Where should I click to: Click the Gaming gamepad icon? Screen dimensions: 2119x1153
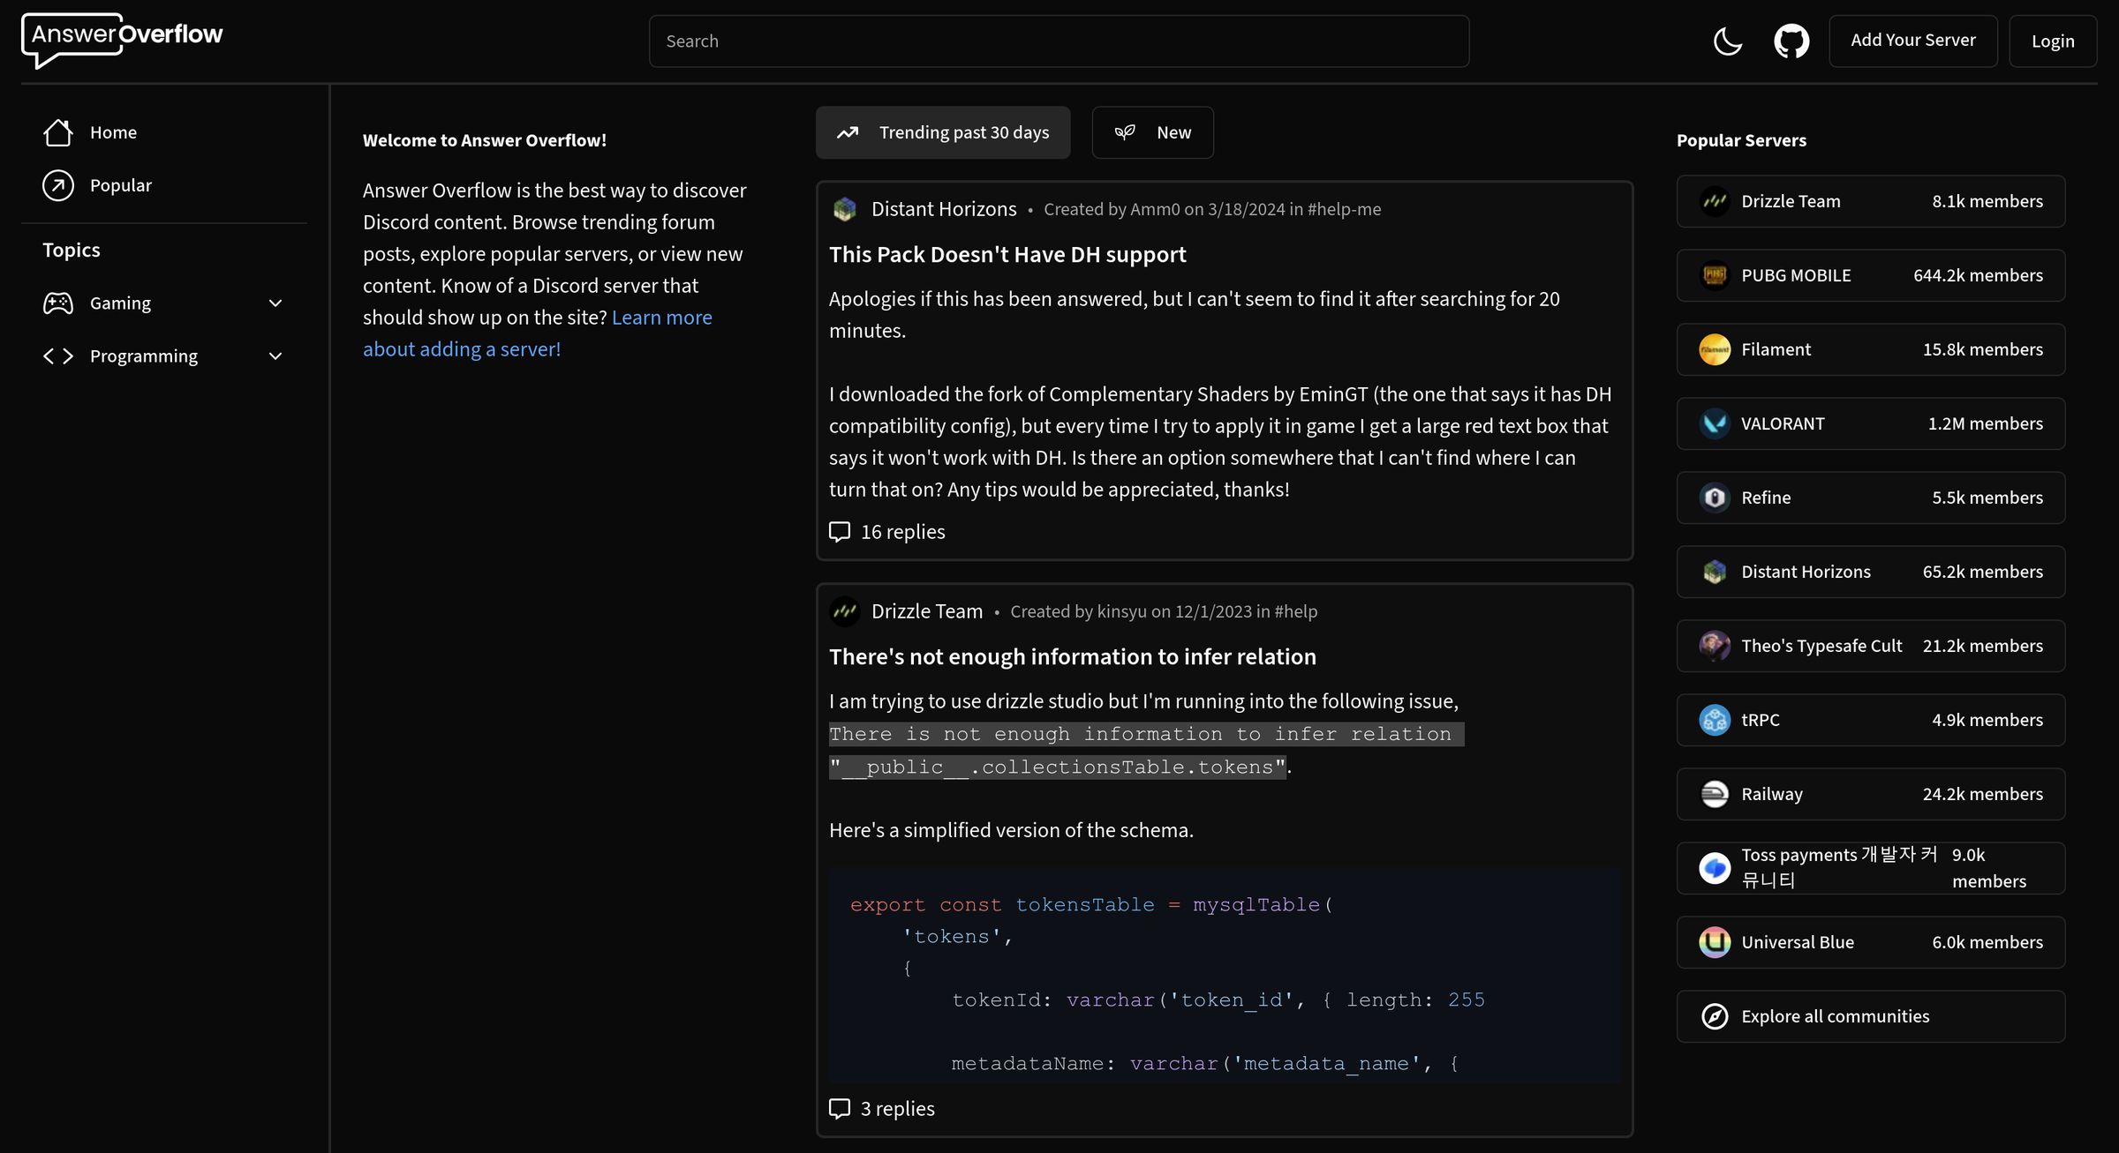(57, 303)
